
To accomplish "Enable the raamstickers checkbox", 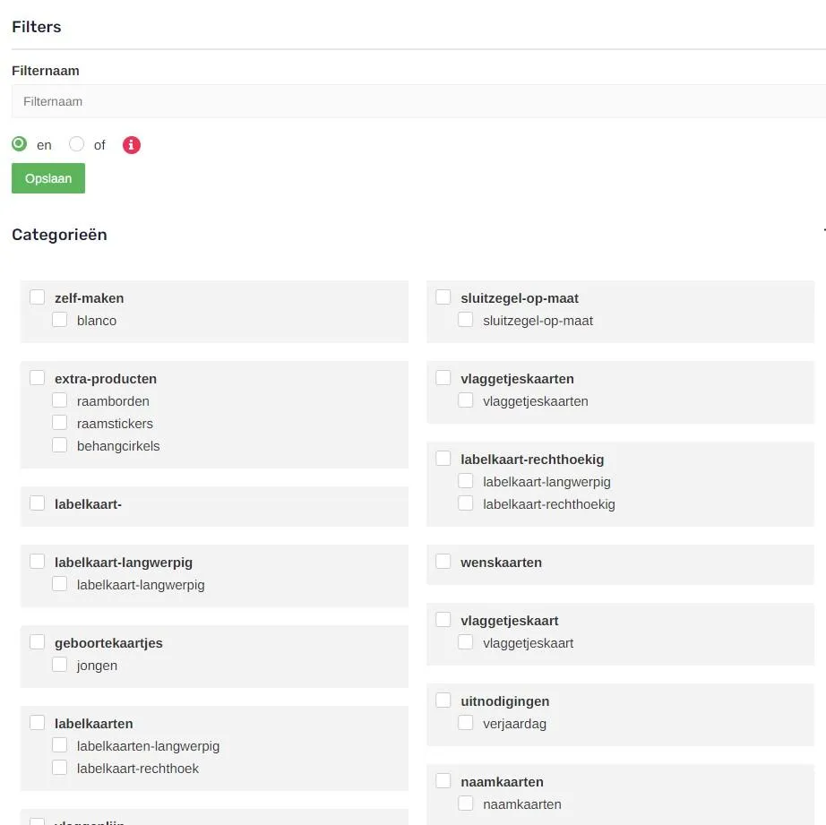I will [59, 423].
